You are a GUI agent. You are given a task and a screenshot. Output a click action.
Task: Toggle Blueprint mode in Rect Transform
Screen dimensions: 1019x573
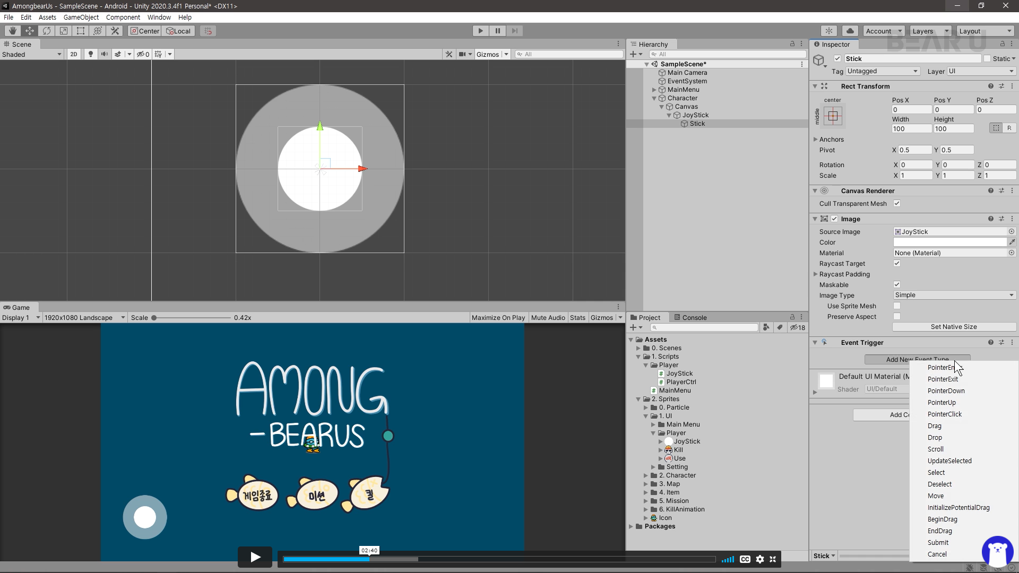point(996,128)
